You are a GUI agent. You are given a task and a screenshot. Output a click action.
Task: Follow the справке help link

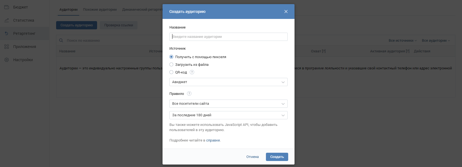pos(213,140)
